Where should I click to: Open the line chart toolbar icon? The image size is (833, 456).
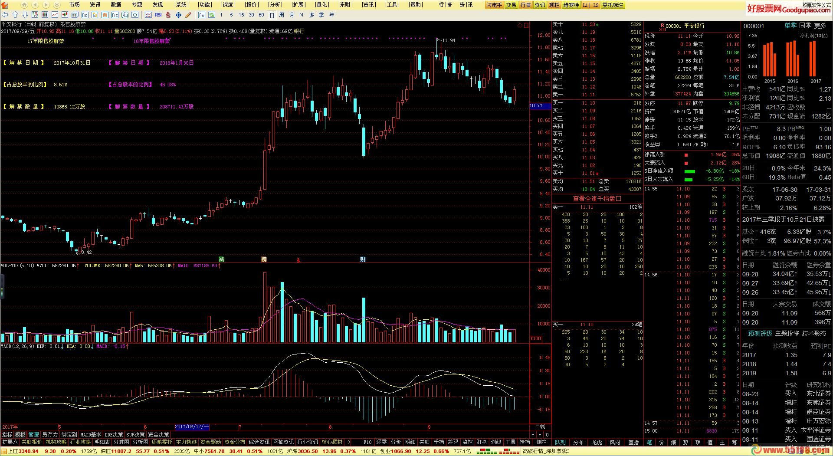pyautogui.click(x=55, y=15)
